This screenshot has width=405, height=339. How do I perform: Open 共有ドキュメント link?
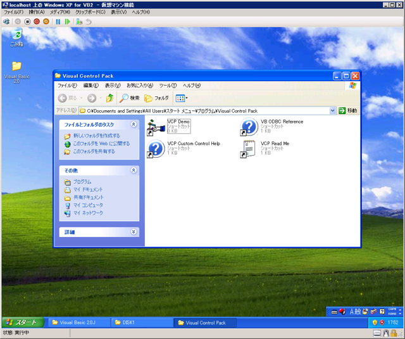(x=89, y=197)
